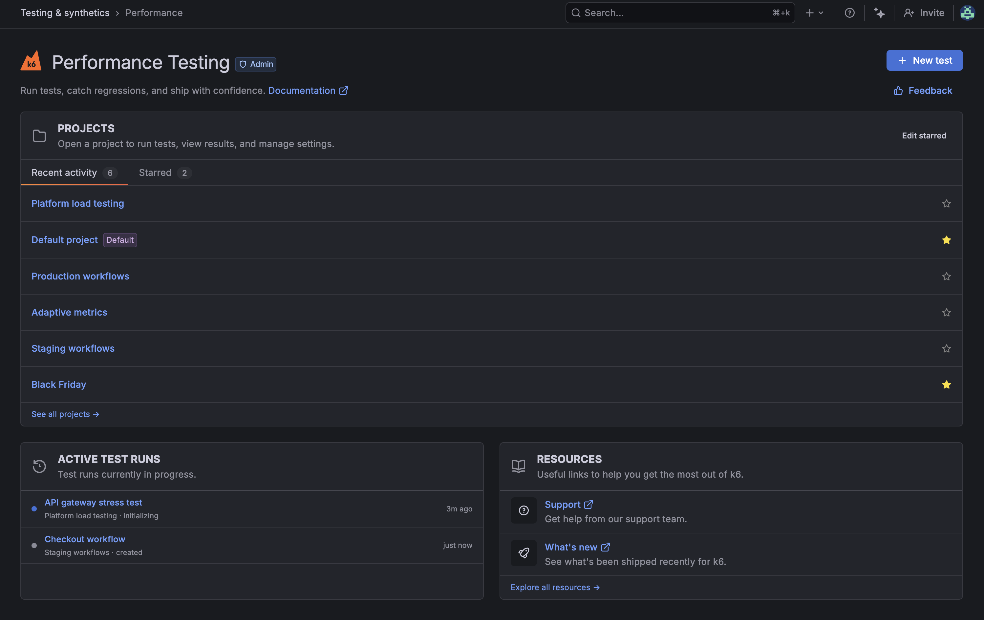Open Adaptive metrics project
This screenshot has width=984, height=620.
[x=70, y=312]
